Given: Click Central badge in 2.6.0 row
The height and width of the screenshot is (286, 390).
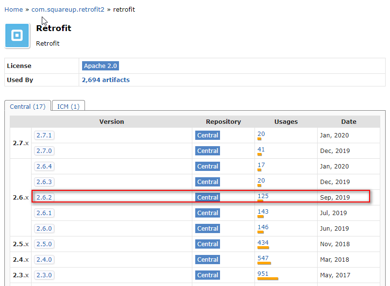Looking at the screenshot, I should (x=207, y=228).
